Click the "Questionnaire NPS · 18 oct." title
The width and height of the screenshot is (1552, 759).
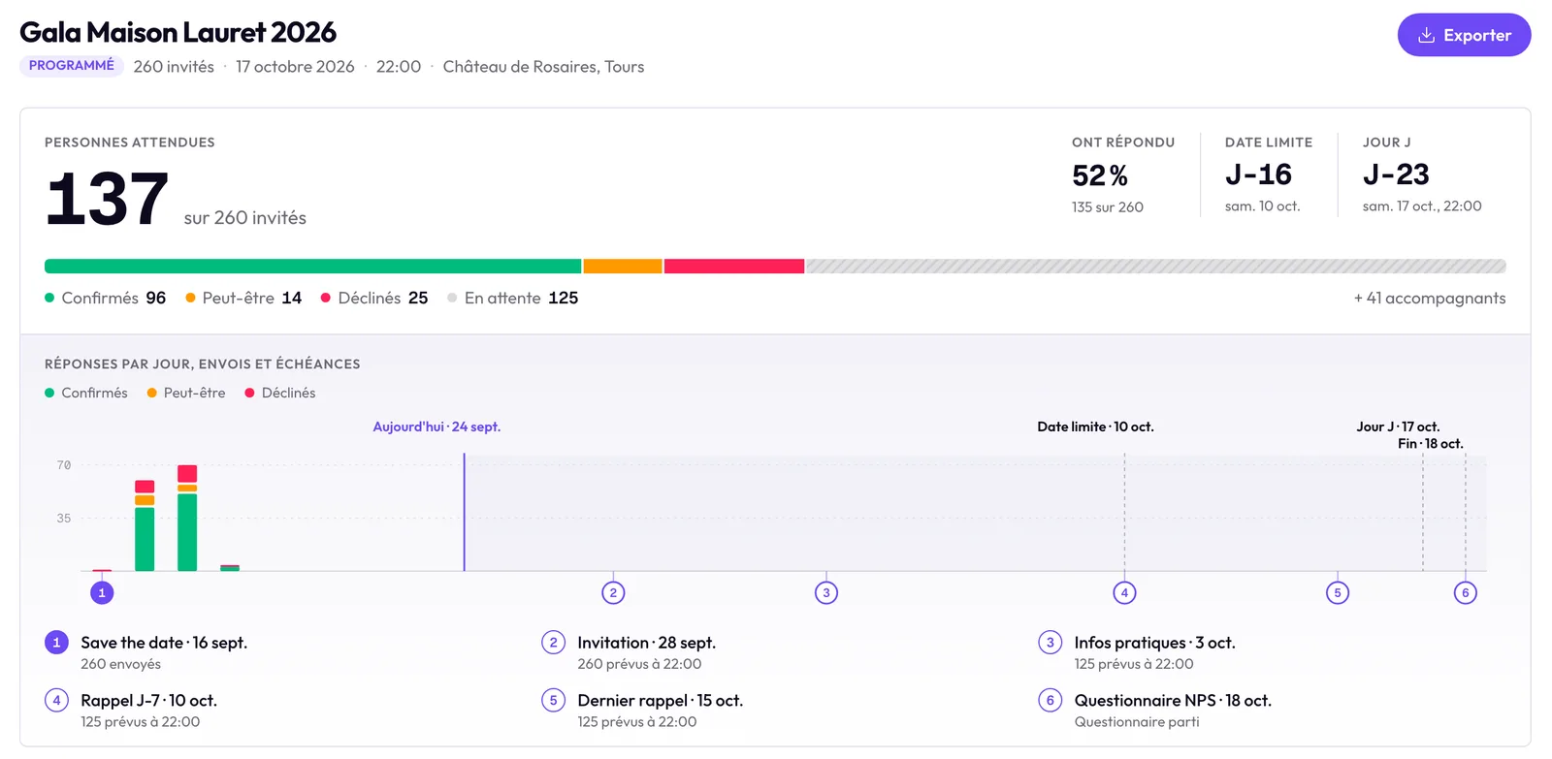pos(1173,701)
